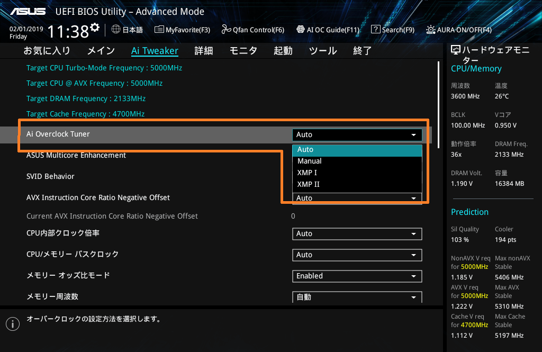
Task: Switch to the メイン tab
Action: (101, 51)
